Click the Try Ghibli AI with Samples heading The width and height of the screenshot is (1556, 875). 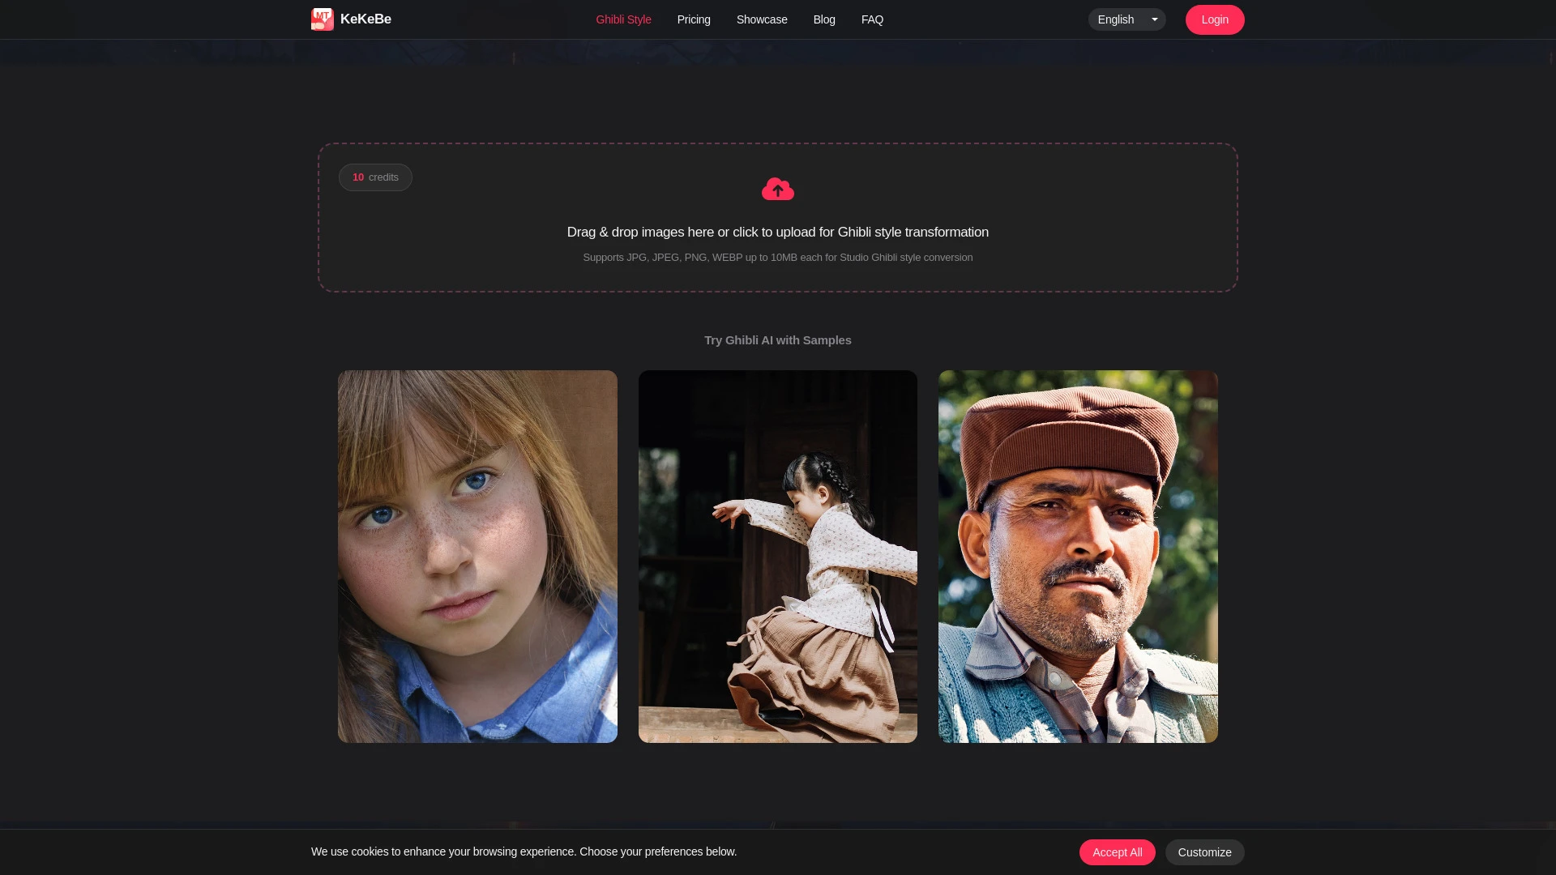(777, 340)
